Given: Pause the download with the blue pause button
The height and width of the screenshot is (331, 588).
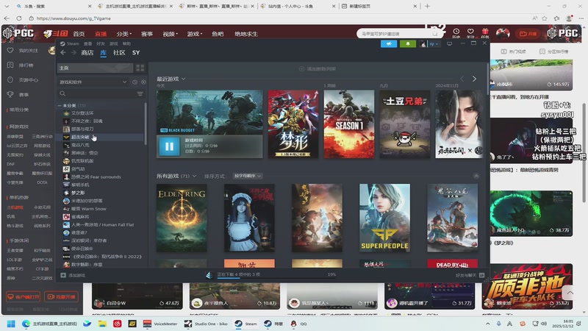Looking at the screenshot, I should coord(169,146).
